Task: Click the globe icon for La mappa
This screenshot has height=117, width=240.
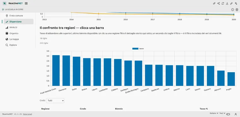Action: (7, 39)
